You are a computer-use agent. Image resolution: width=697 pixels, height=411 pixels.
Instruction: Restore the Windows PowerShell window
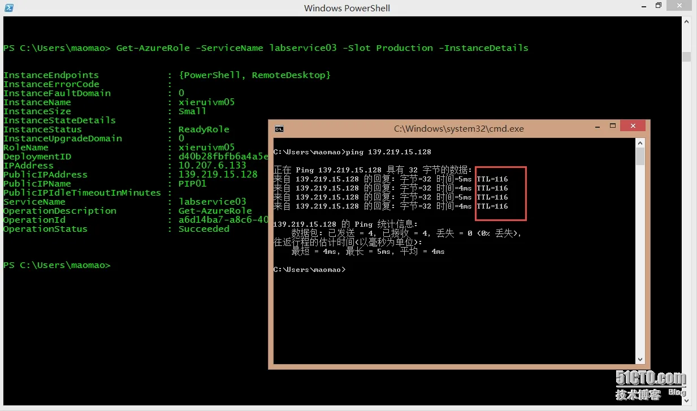[x=658, y=6]
